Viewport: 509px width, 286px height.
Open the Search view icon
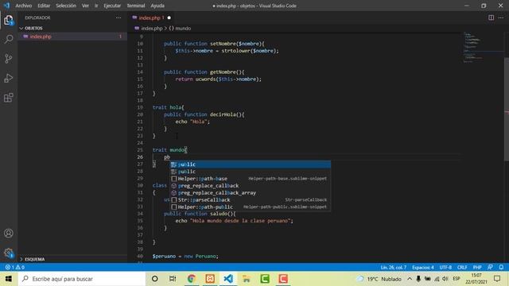click(9, 39)
